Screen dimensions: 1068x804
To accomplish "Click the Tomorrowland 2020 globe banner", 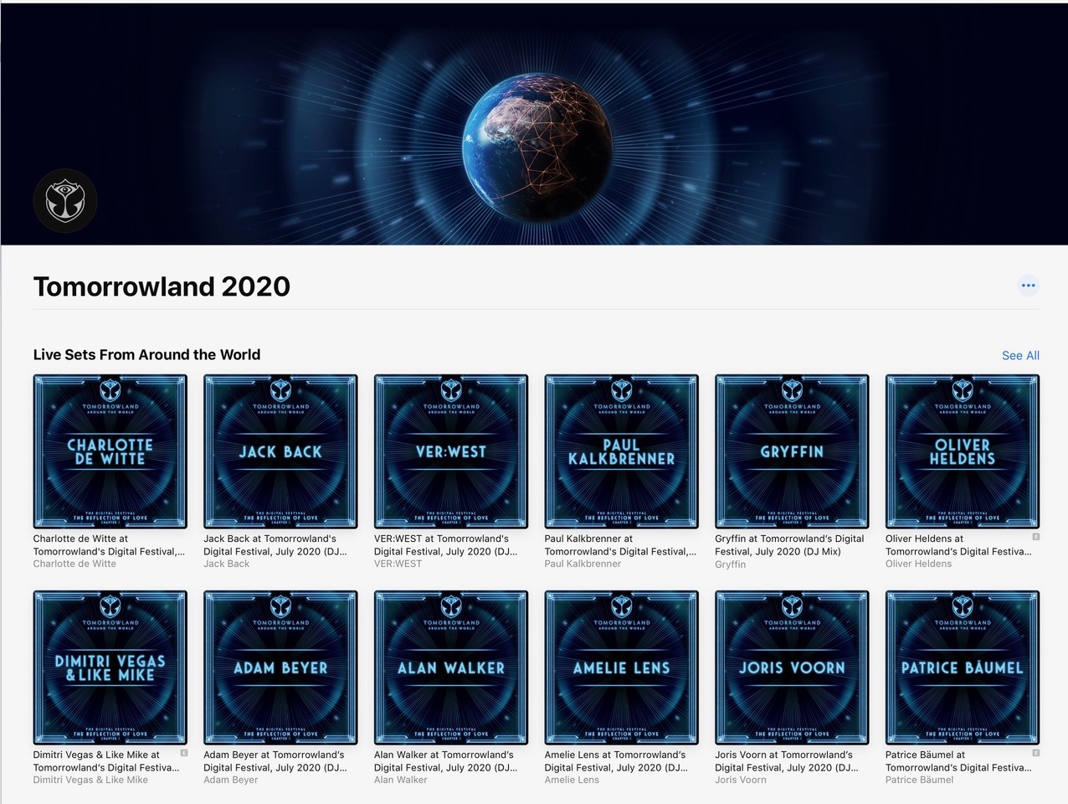I will tap(534, 126).
